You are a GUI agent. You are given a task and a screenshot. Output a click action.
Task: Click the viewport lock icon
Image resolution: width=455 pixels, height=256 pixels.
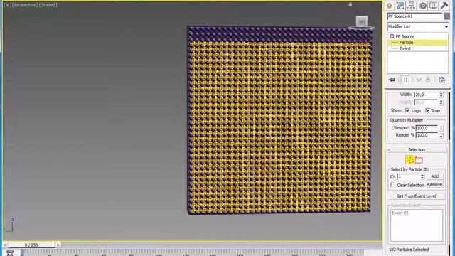tap(350, 4)
